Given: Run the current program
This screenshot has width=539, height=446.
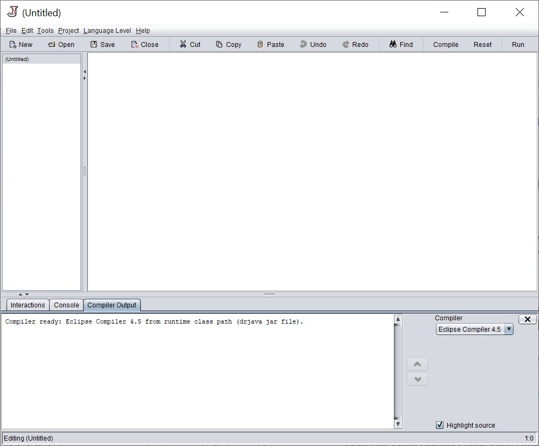Looking at the screenshot, I should (x=517, y=44).
